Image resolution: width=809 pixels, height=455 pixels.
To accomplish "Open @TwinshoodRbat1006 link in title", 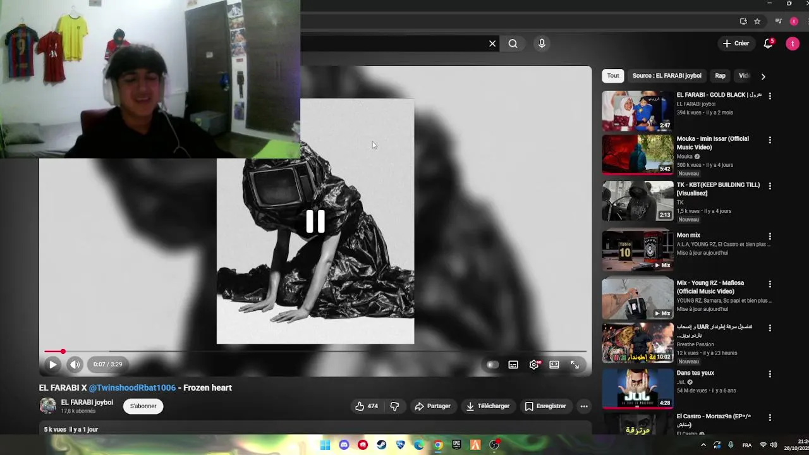I will (132, 388).
